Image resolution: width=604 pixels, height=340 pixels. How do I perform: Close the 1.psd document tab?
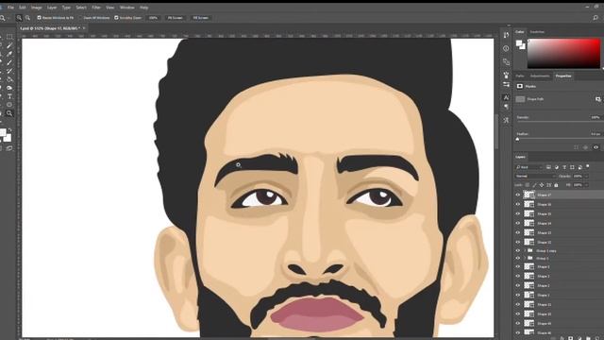[84, 28]
